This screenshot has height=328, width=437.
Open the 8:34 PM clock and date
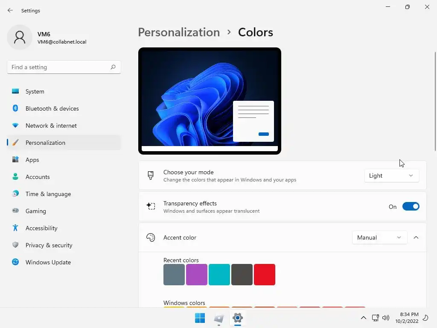click(407, 318)
